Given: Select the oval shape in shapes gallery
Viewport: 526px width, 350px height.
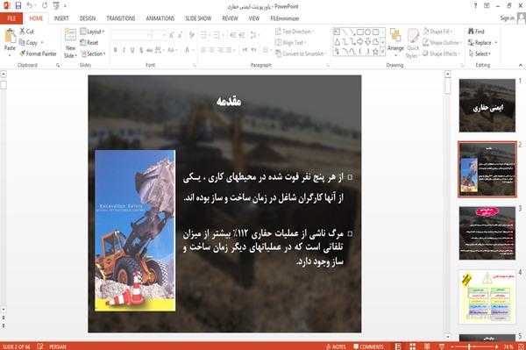Looking at the screenshot, I should tap(368, 32).
